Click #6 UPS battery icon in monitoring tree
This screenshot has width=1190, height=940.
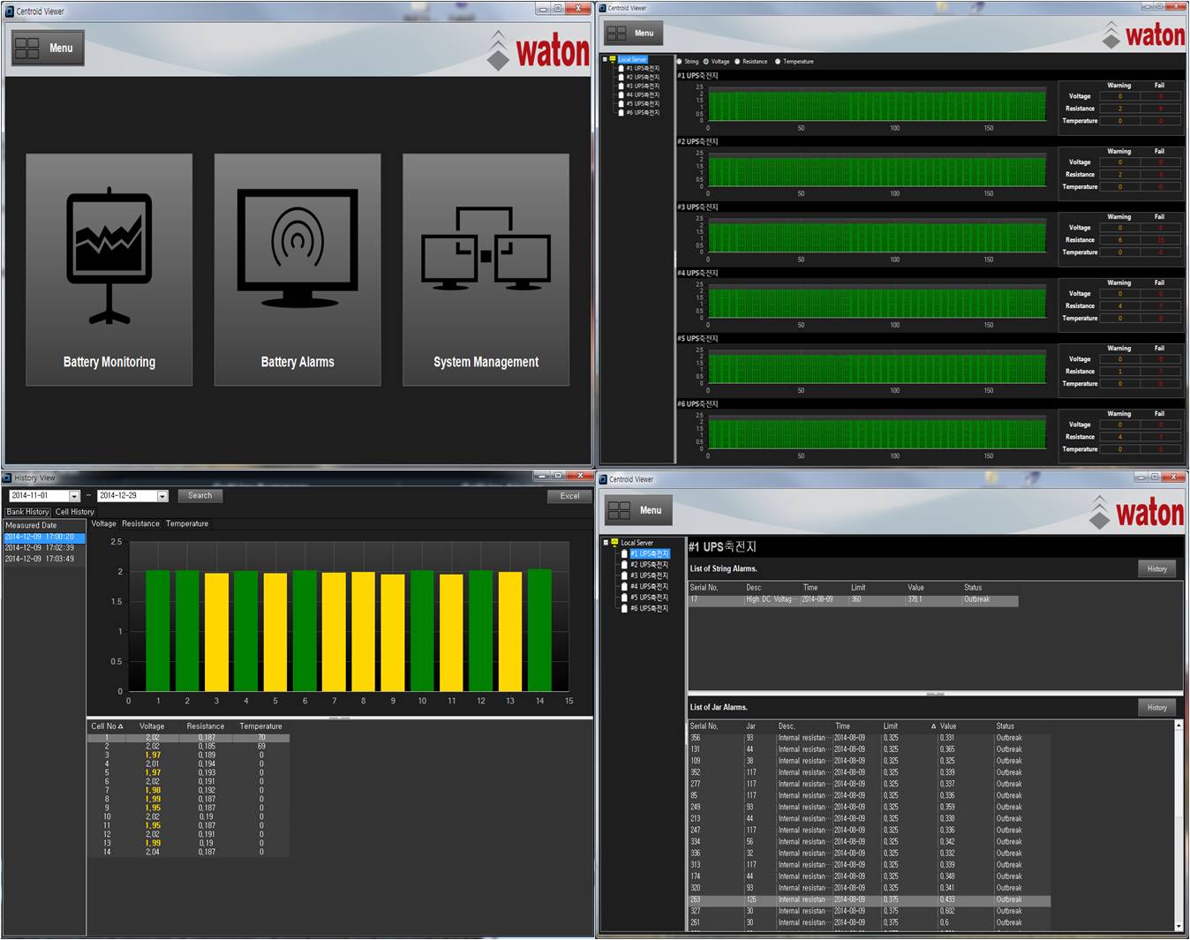pyautogui.click(x=621, y=113)
